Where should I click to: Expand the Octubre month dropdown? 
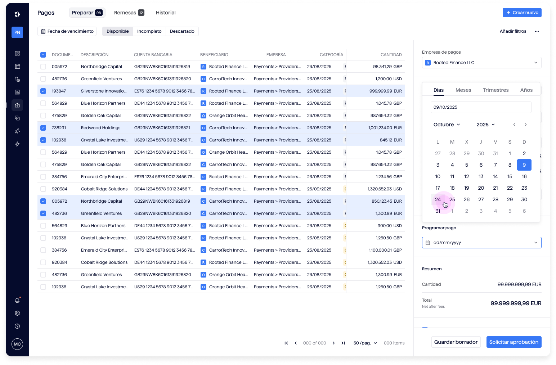coord(447,125)
